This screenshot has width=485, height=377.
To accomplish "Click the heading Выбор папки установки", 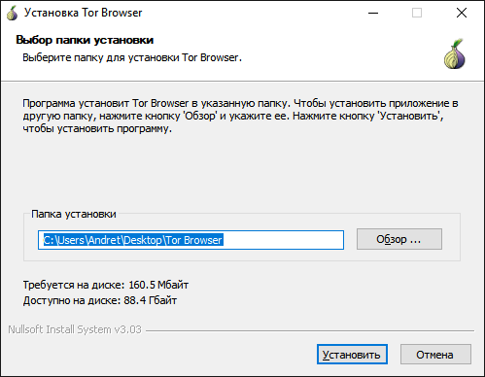I will [85, 40].
